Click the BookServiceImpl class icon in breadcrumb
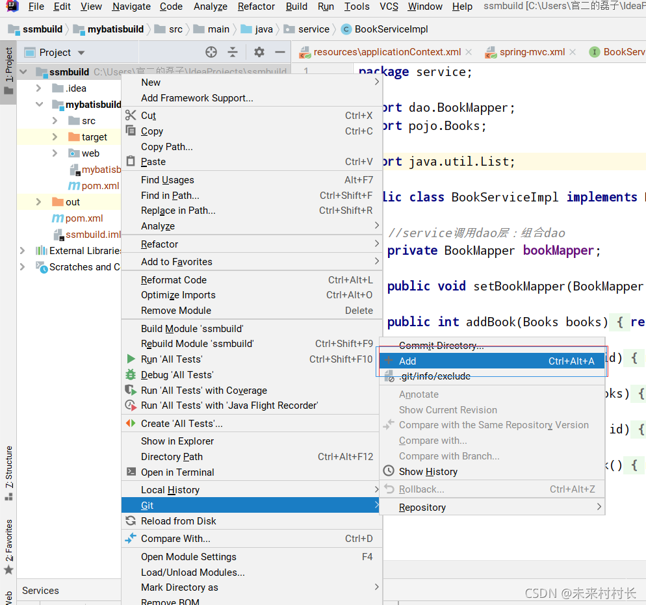The image size is (646, 605). (346, 29)
